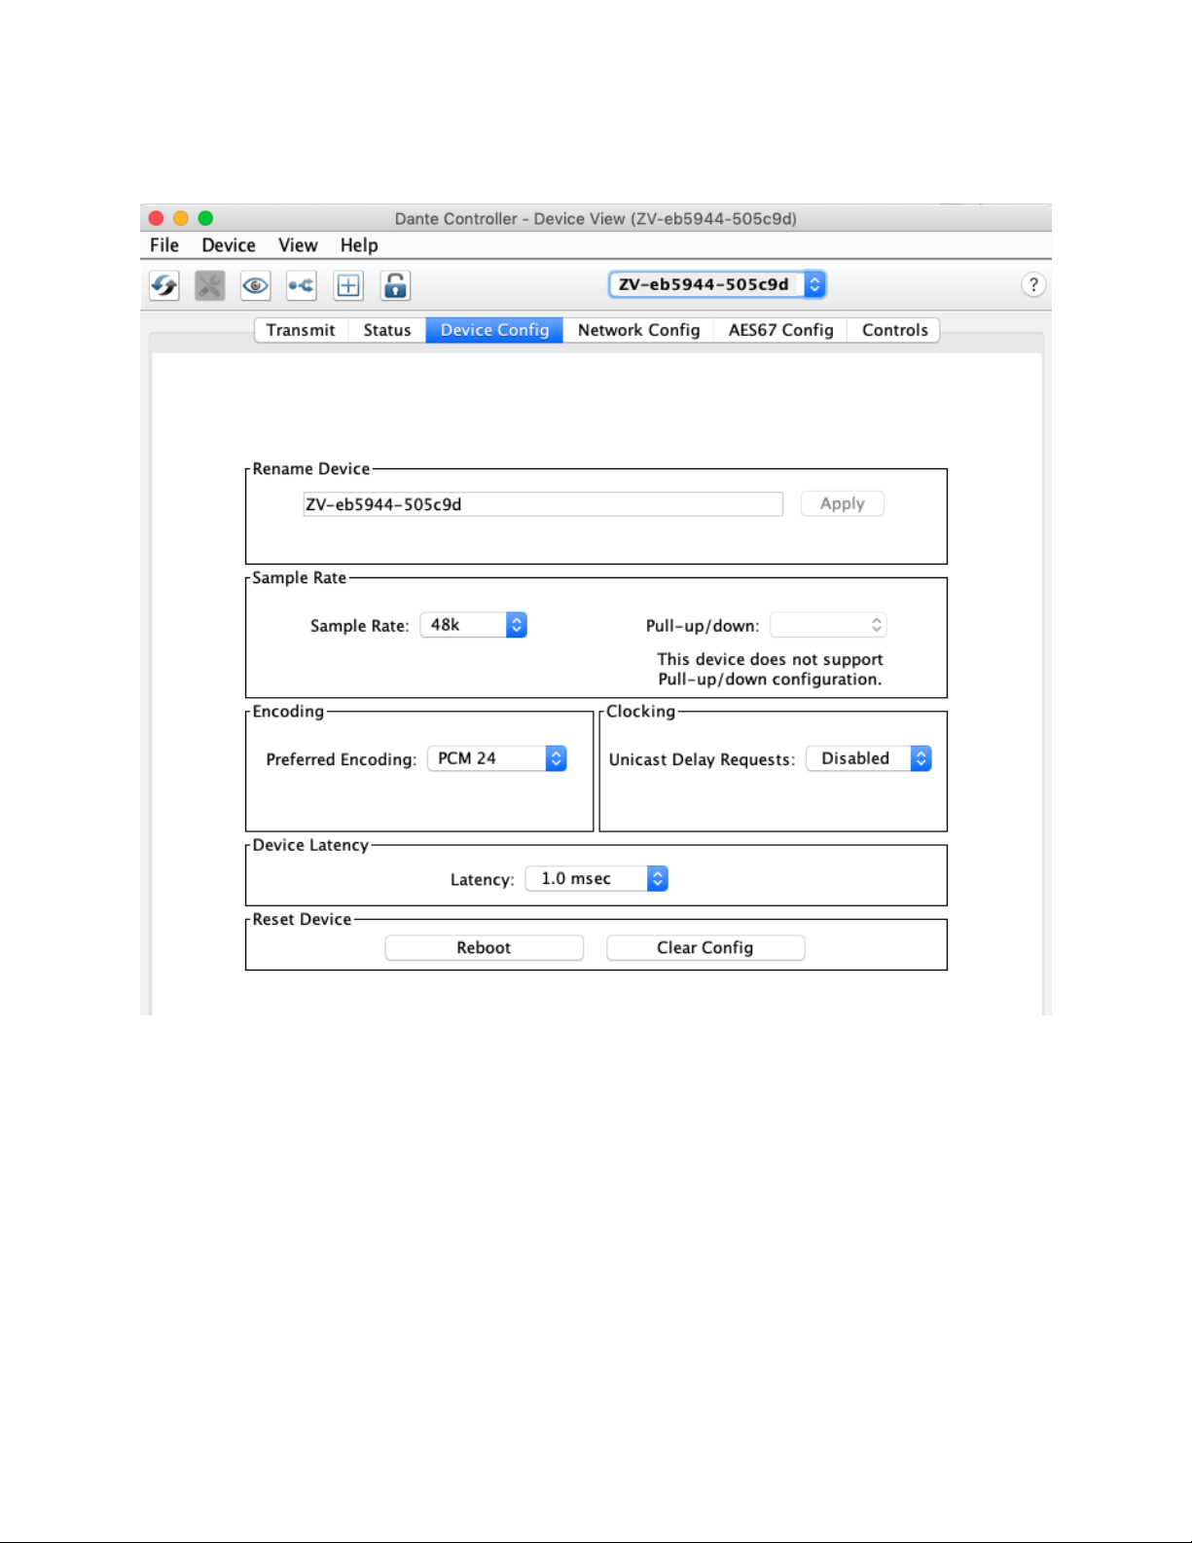Open the Latency 1.0 msec dropdown
The image size is (1192, 1543).
click(x=596, y=879)
